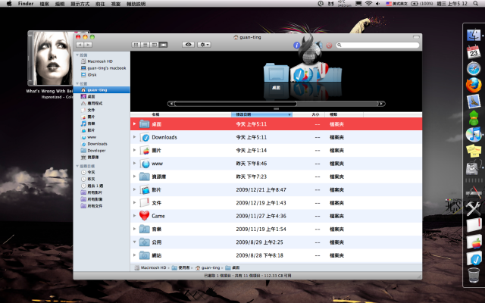This screenshot has width=485, height=303.
Task: Collapse the 設備 sidebar section
Action: pyautogui.click(x=77, y=55)
